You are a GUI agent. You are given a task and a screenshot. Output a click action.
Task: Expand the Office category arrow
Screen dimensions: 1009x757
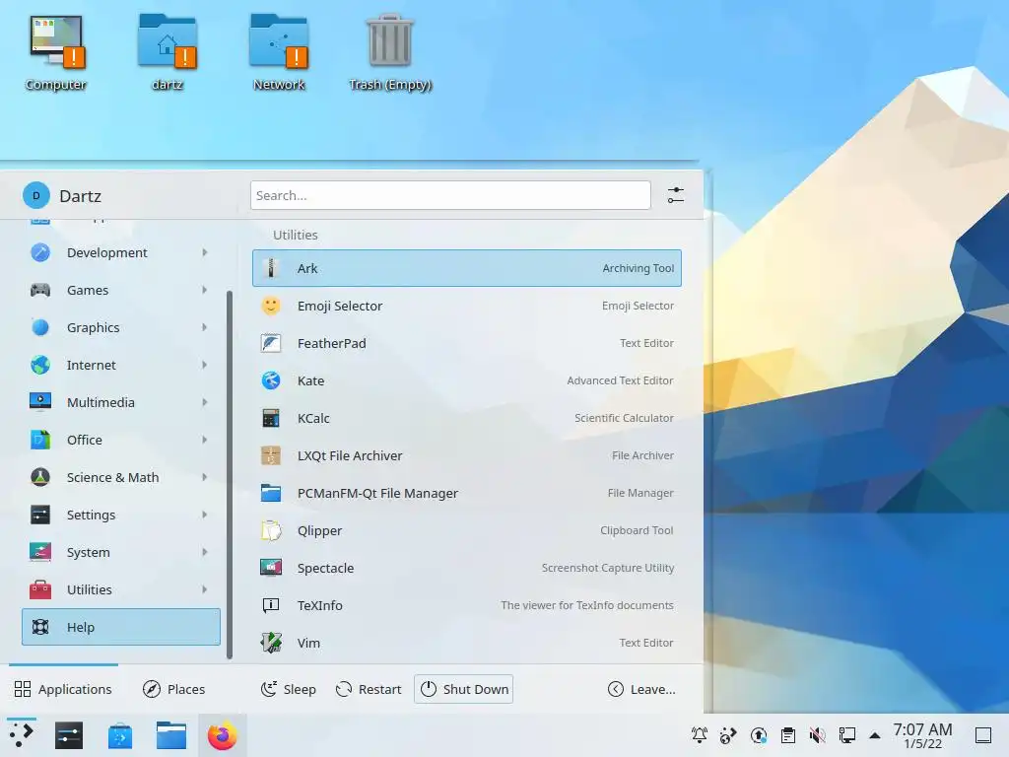(x=205, y=440)
